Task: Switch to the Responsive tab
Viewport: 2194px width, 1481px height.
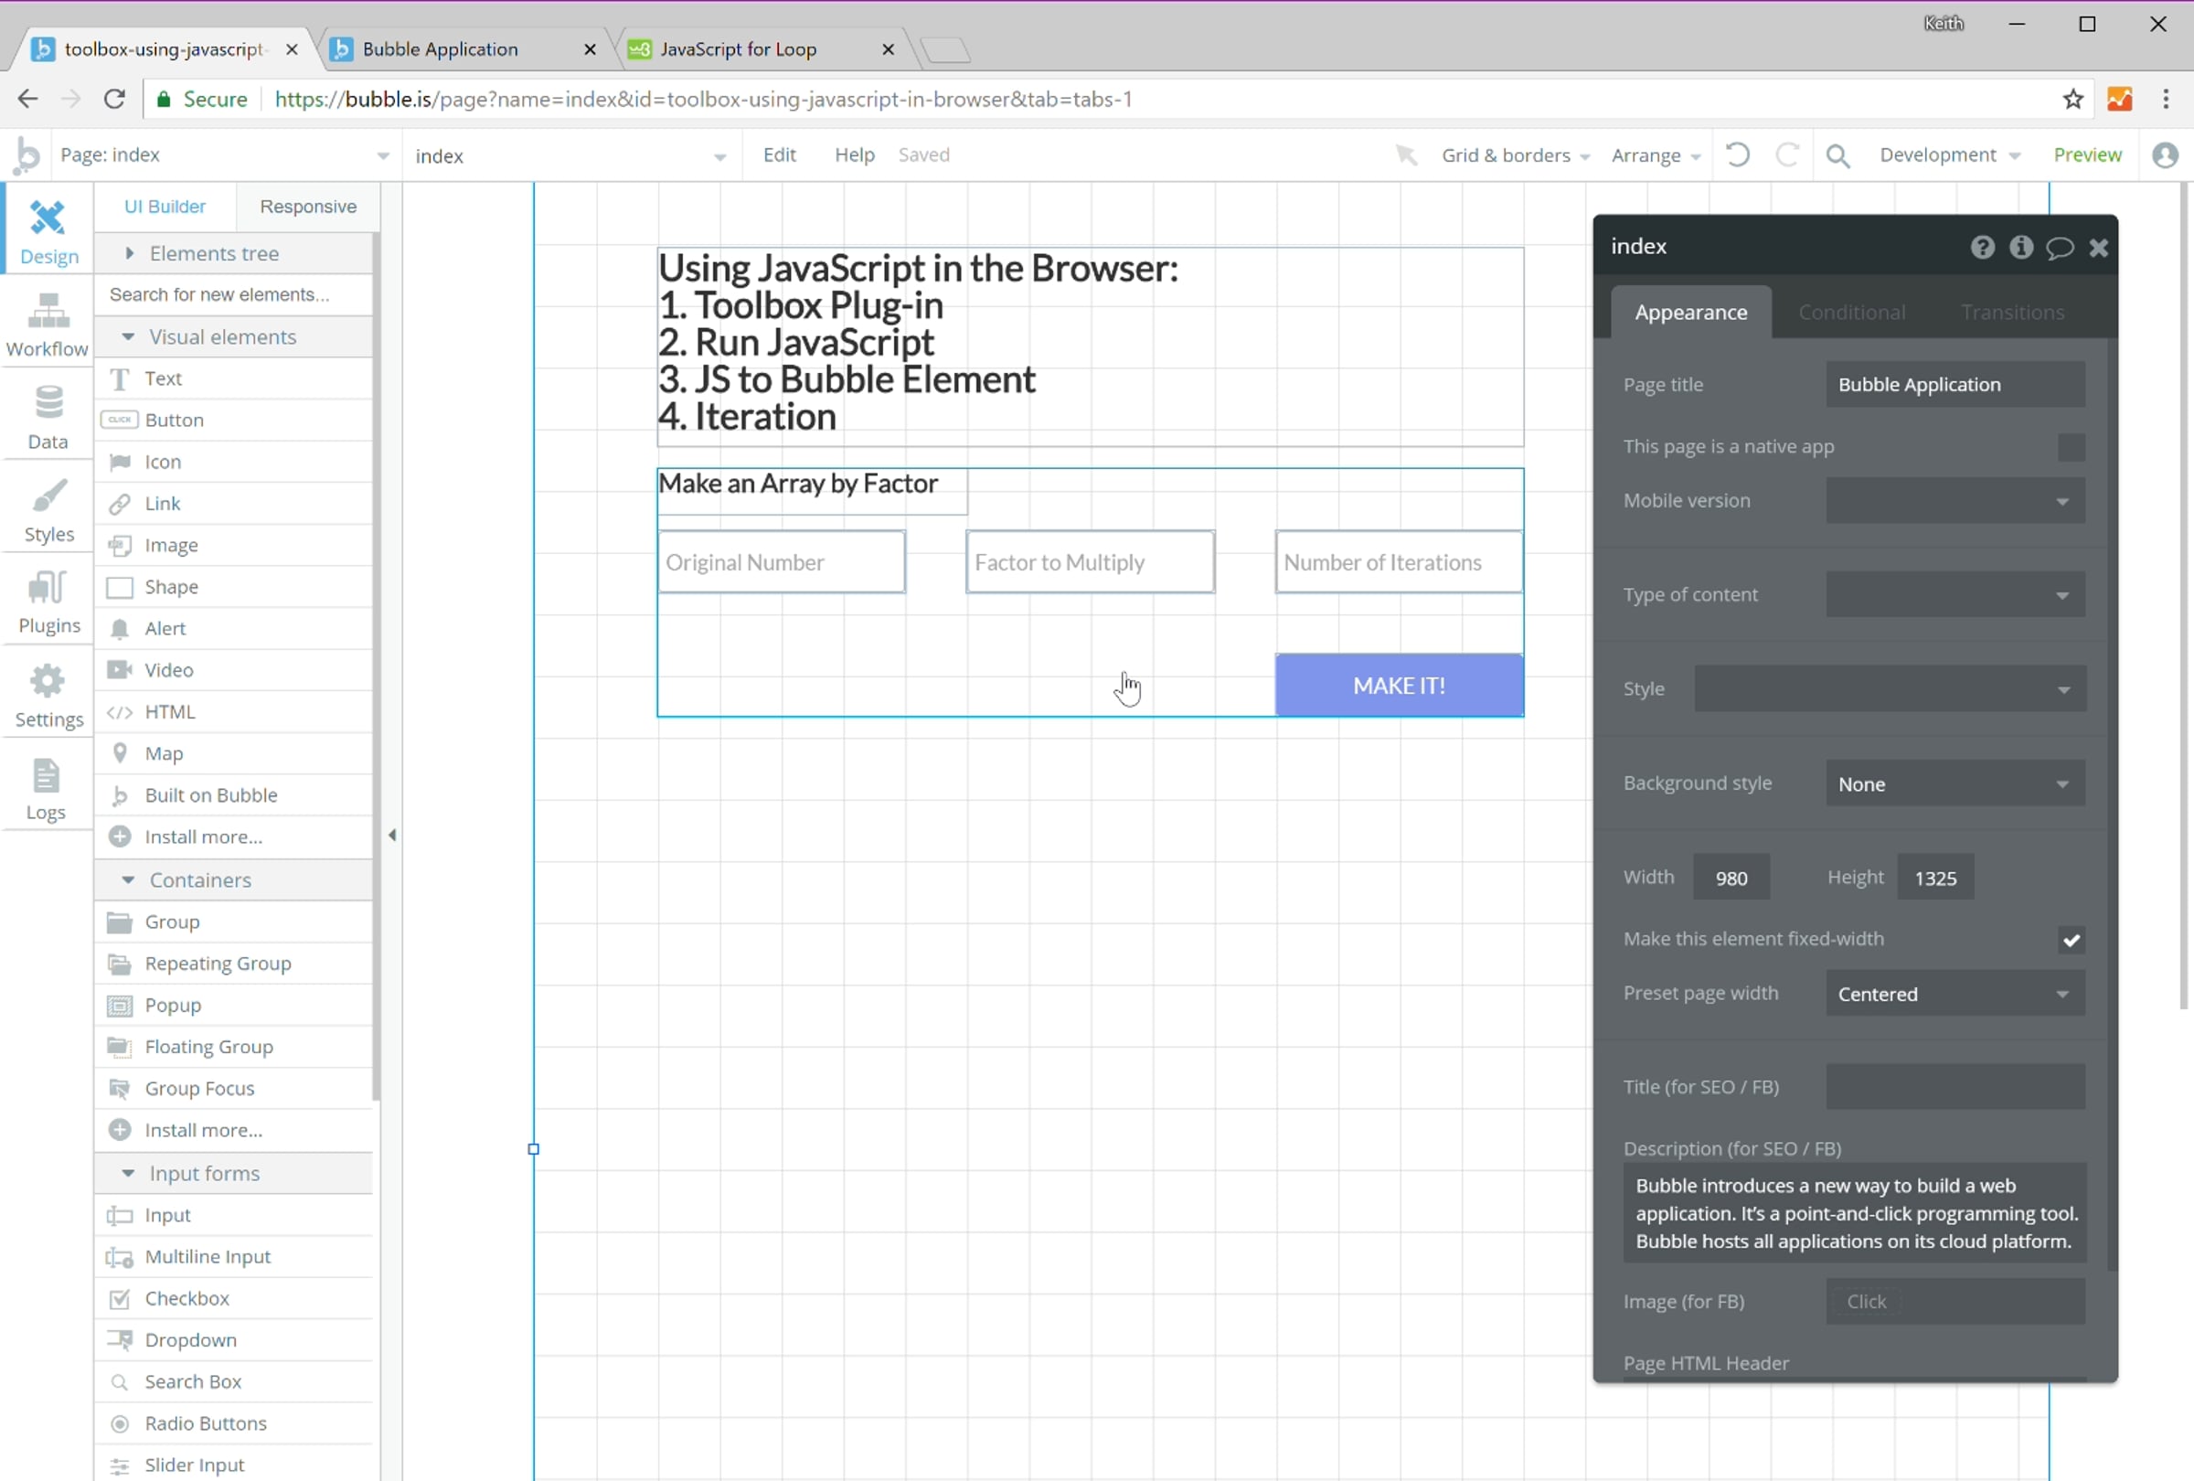Action: click(308, 207)
